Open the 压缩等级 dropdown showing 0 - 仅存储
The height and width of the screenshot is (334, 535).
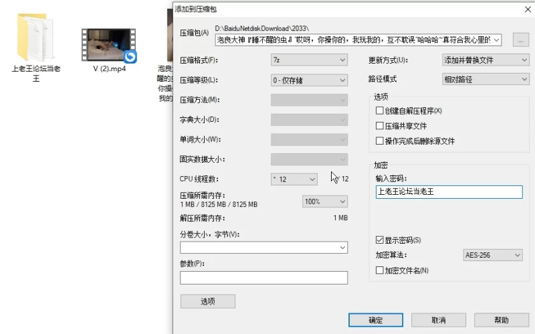pyautogui.click(x=309, y=80)
